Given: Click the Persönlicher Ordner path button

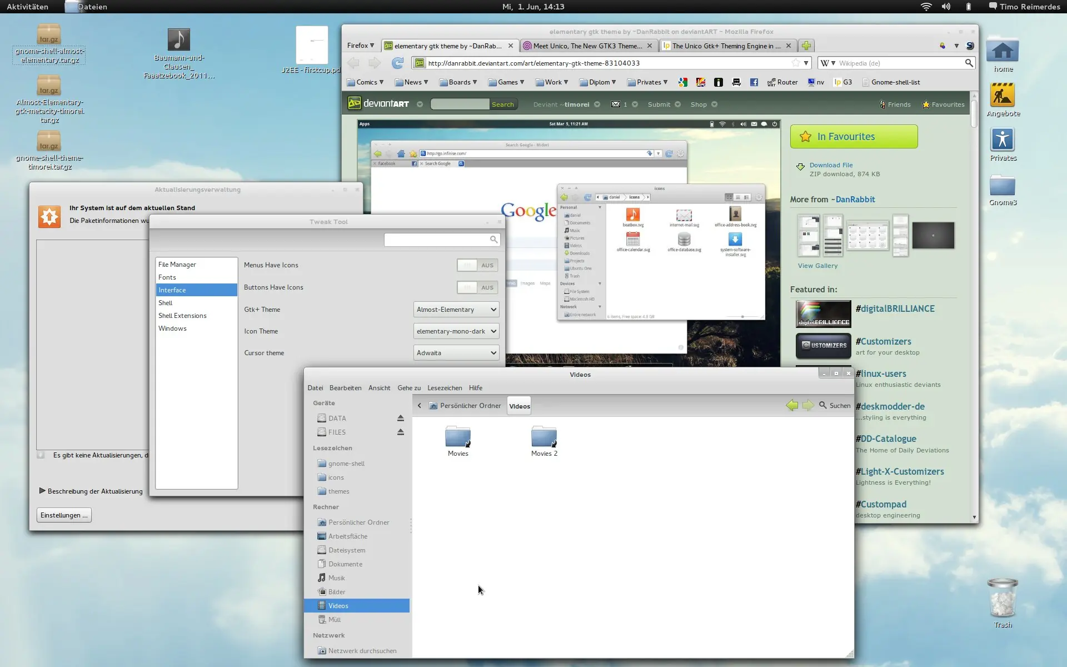Looking at the screenshot, I should [x=466, y=406].
